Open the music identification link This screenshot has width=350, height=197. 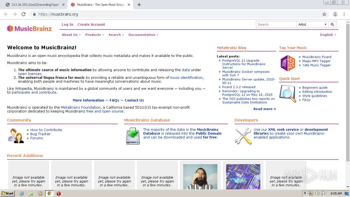click(x=186, y=77)
